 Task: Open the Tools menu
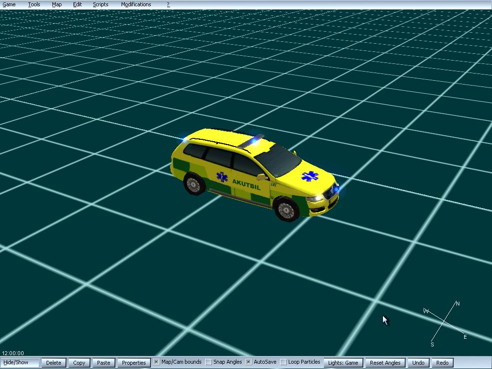coord(34,4)
